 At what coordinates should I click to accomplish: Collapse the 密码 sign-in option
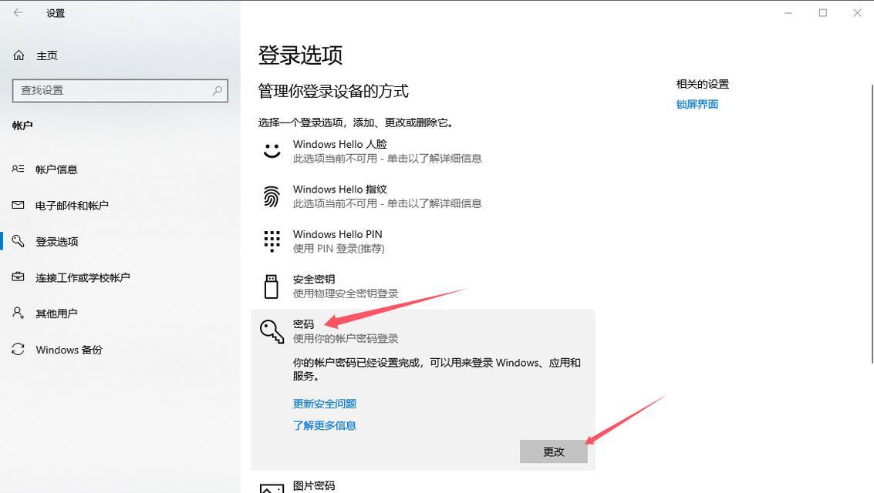tap(423, 331)
